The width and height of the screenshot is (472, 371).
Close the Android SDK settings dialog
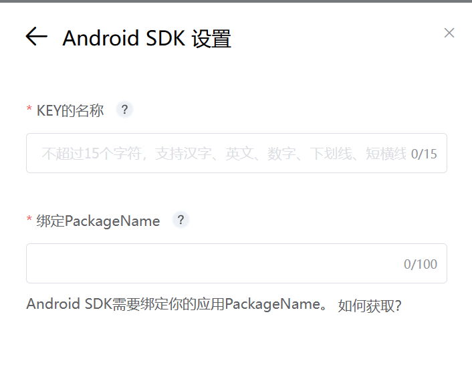pyautogui.click(x=449, y=33)
